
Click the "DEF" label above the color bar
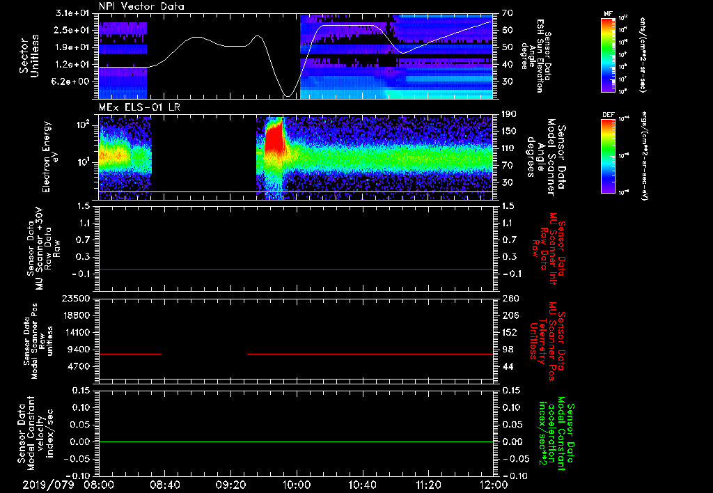click(x=609, y=115)
